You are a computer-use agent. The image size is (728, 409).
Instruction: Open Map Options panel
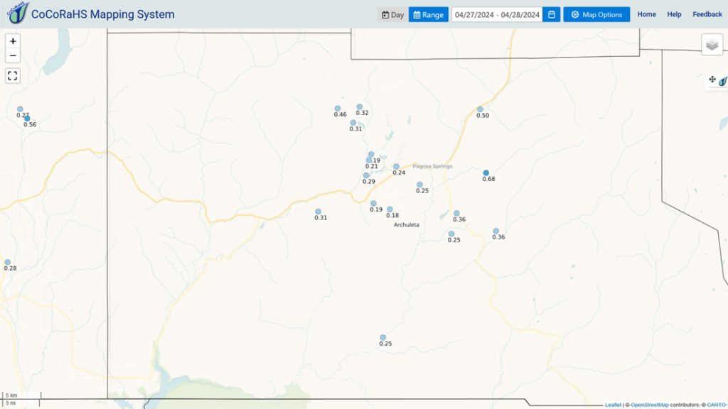[x=596, y=14]
